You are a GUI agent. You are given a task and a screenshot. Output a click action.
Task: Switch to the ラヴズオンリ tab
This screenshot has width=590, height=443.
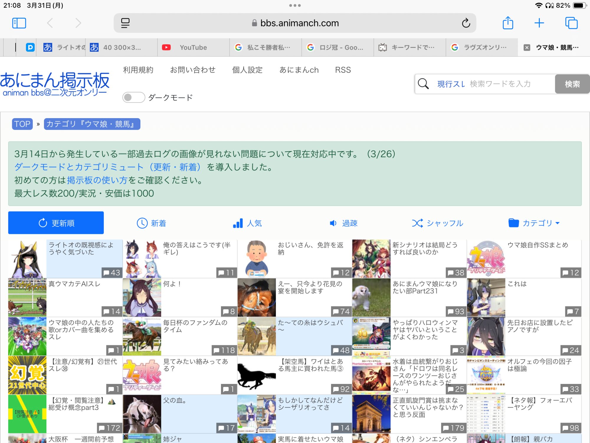click(482, 48)
